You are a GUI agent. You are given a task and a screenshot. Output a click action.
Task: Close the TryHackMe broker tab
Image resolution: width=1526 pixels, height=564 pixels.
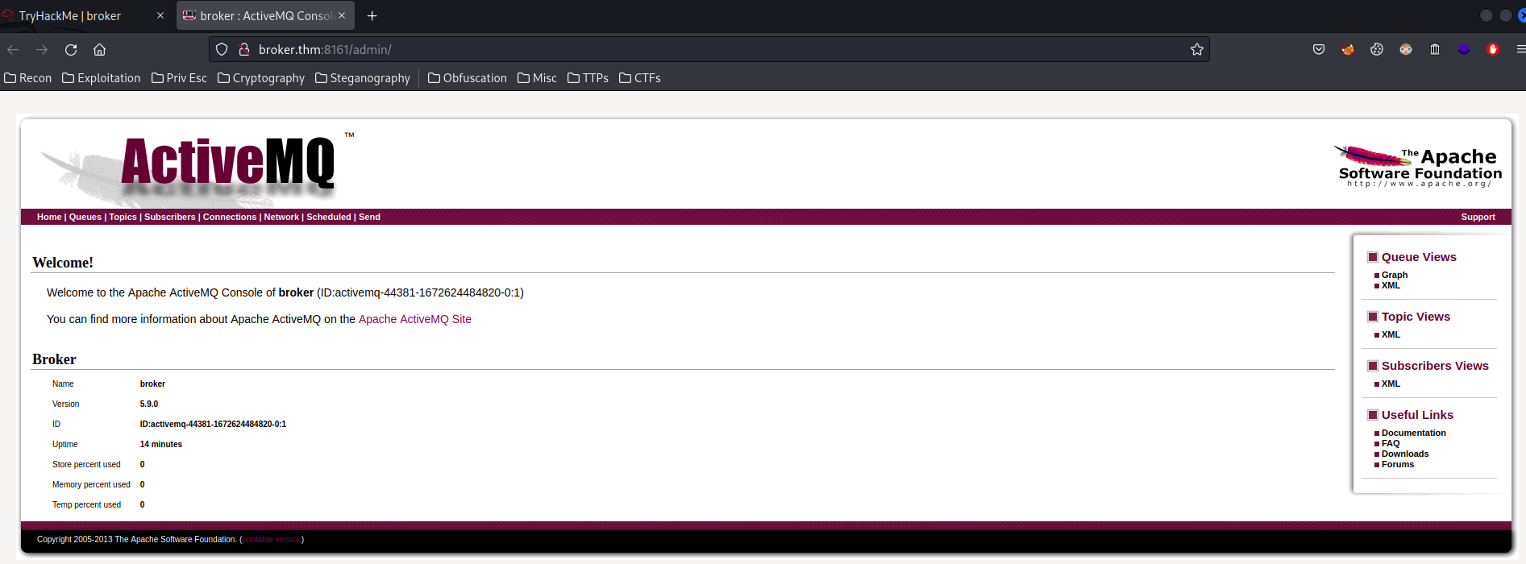coord(160,16)
